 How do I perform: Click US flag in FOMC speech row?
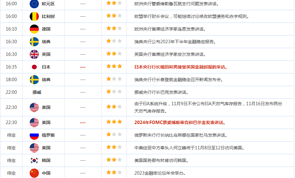pyautogui.click(x=34, y=122)
